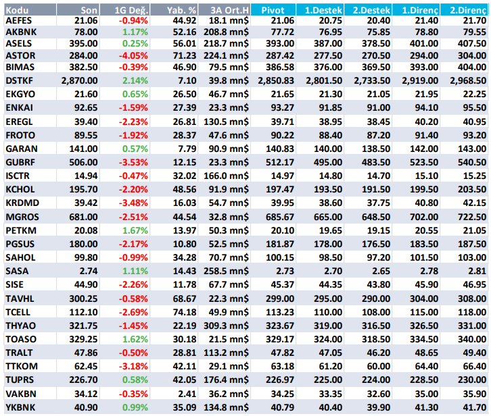Click MGROS first support 665.00
491x416 pixels.
click(x=328, y=217)
